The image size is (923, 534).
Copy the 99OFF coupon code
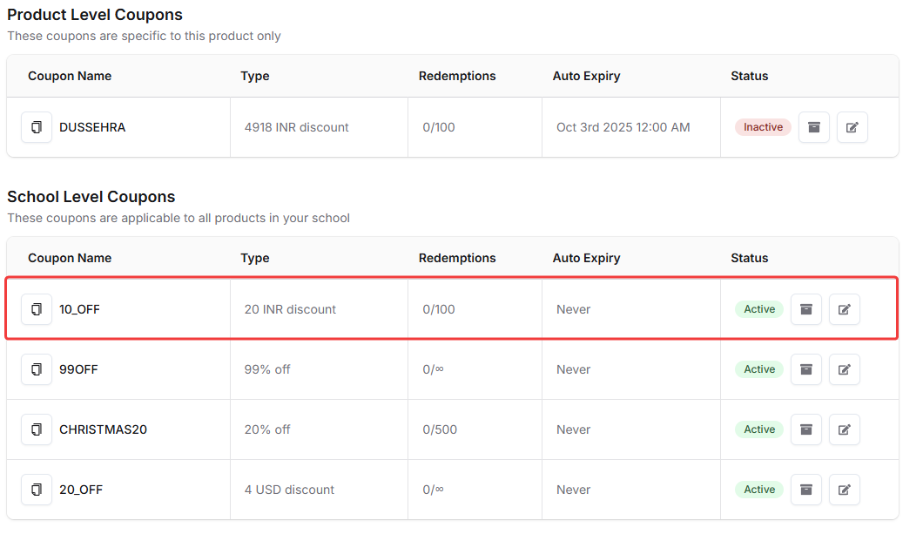(x=37, y=369)
